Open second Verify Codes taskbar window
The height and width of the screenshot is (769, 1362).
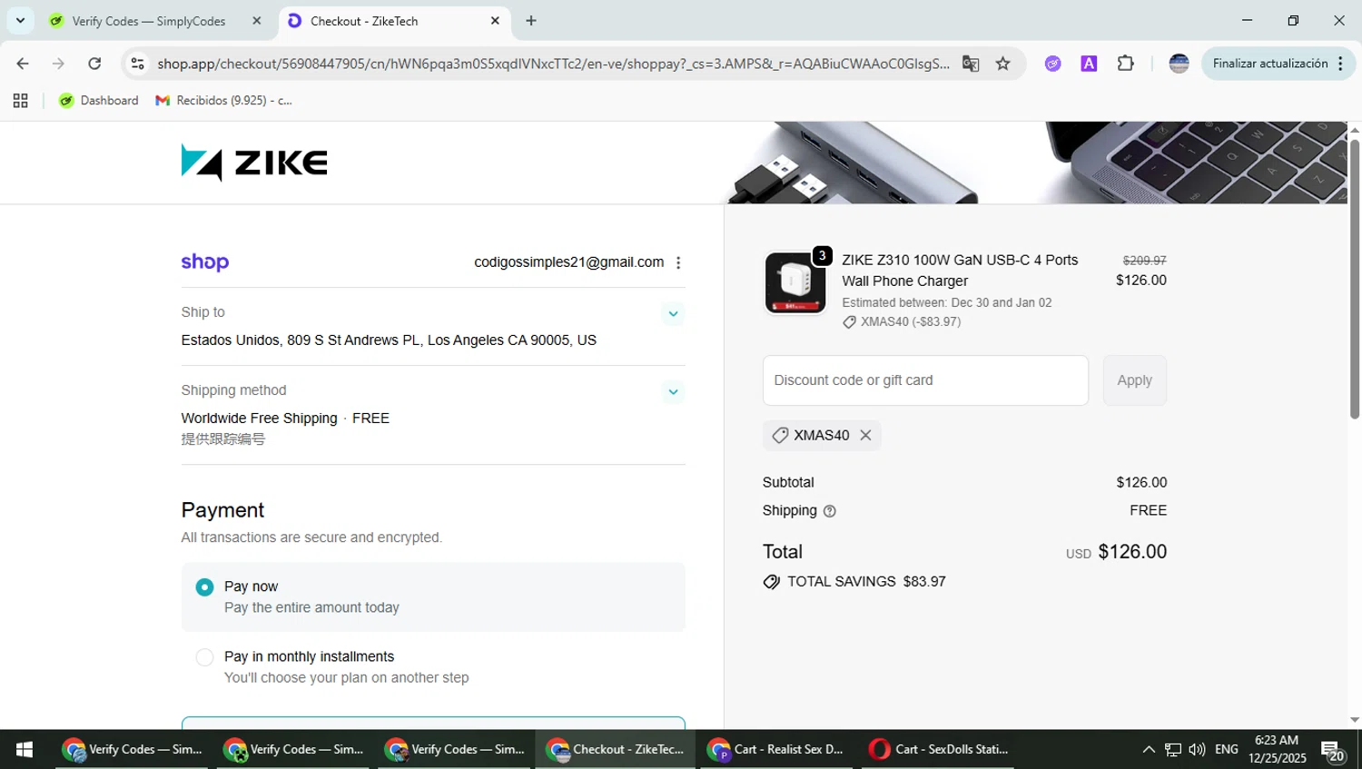point(293,749)
